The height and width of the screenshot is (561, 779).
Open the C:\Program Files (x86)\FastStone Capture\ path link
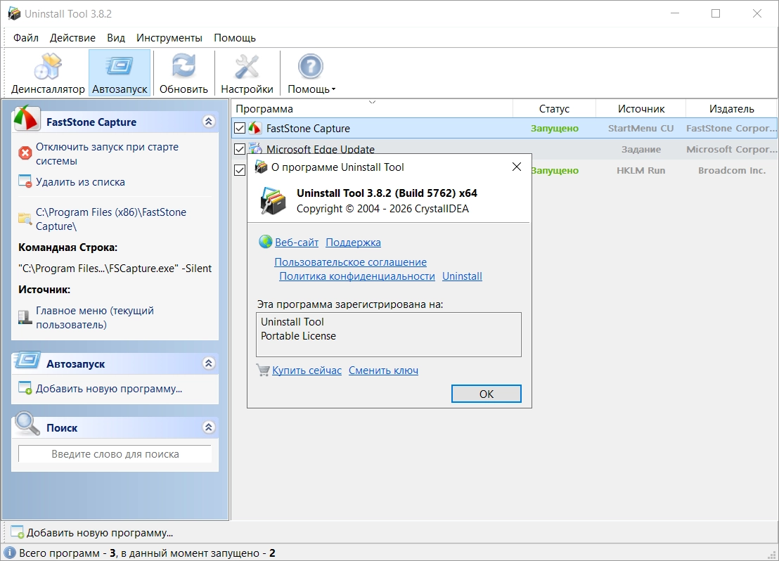(111, 219)
